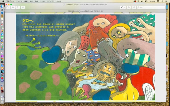Click the zoom in magnifier button

pos(18,7)
